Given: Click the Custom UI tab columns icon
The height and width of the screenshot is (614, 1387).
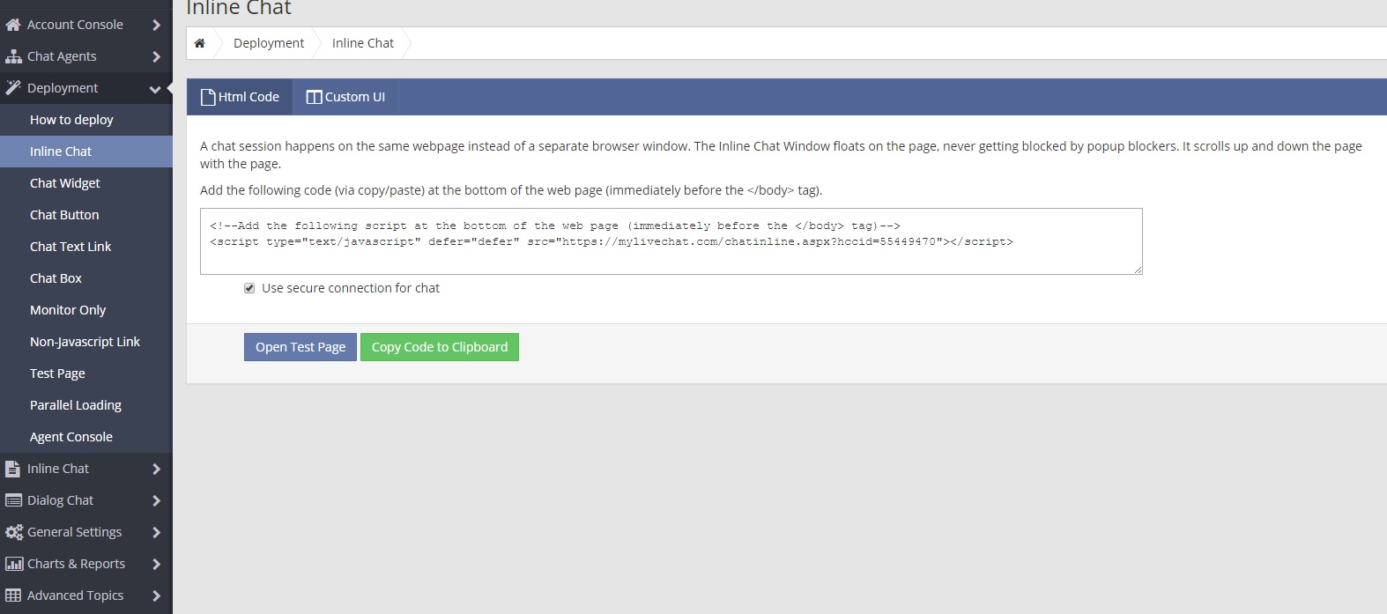Looking at the screenshot, I should (x=314, y=97).
